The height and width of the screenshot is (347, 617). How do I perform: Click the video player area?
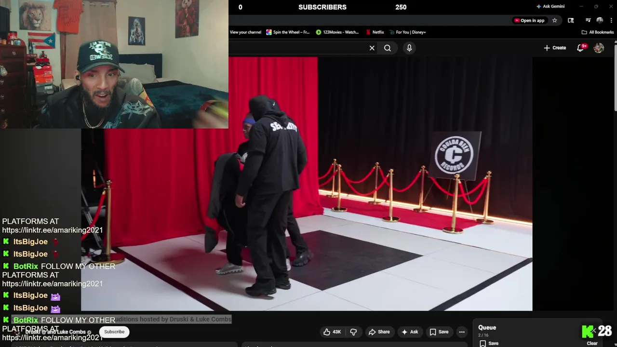point(307,184)
